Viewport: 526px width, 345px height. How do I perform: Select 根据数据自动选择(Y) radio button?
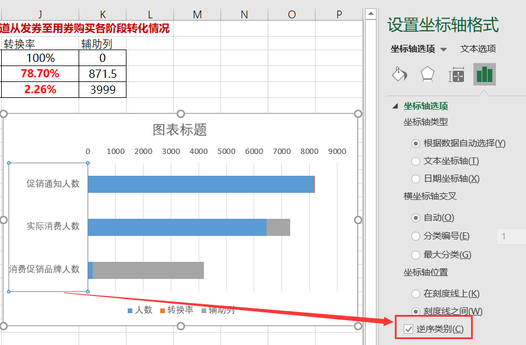(x=415, y=143)
